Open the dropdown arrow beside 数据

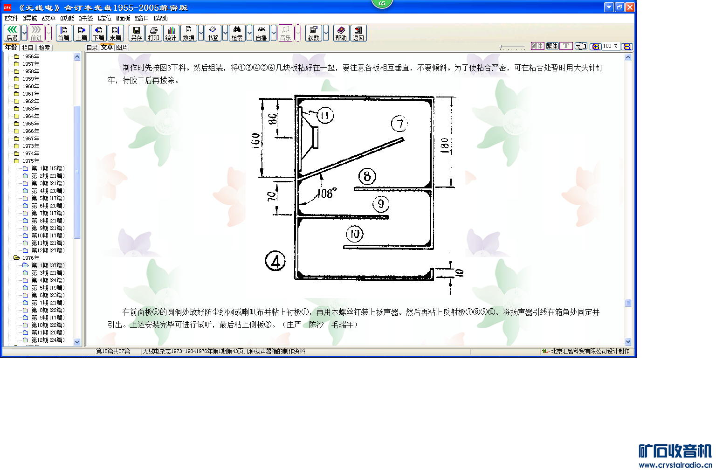pos(201,33)
